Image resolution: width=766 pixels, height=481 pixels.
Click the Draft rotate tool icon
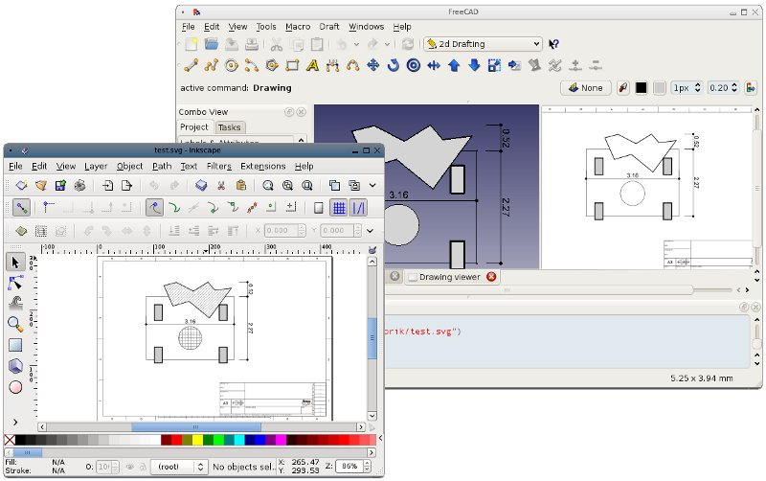click(393, 65)
